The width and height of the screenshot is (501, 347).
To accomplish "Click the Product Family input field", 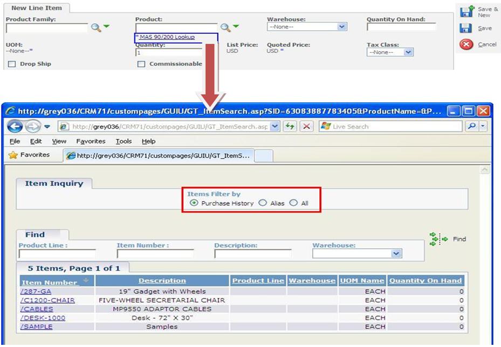I will [x=47, y=28].
